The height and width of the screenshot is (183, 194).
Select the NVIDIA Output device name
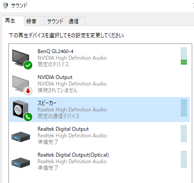(55, 77)
